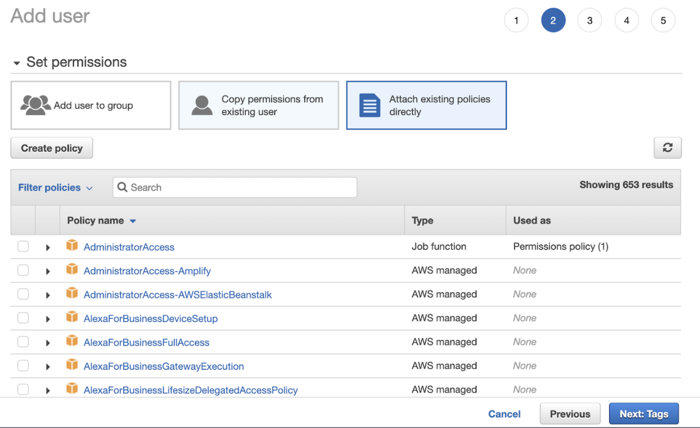Click the box icon beside AdministratorAccess-Amplify

coord(72,270)
